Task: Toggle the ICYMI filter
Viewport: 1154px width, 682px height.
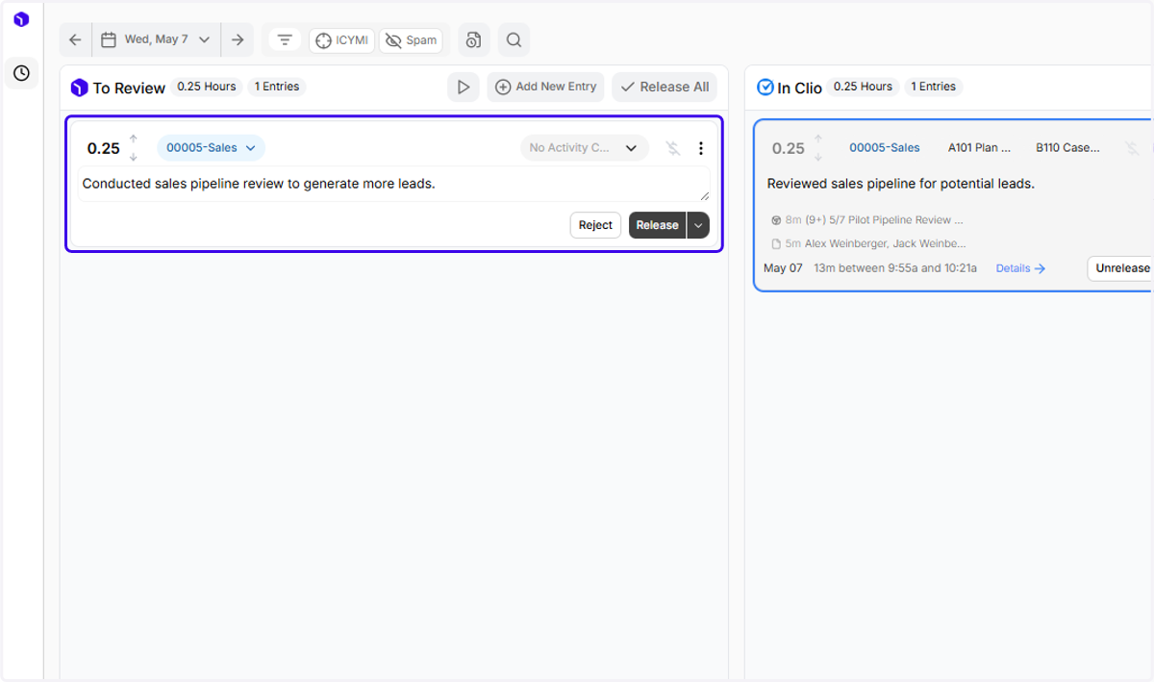Action: [x=341, y=40]
